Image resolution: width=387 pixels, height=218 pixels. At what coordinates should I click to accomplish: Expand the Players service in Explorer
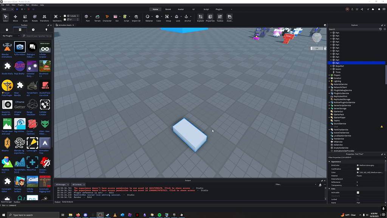click(329, 75)
